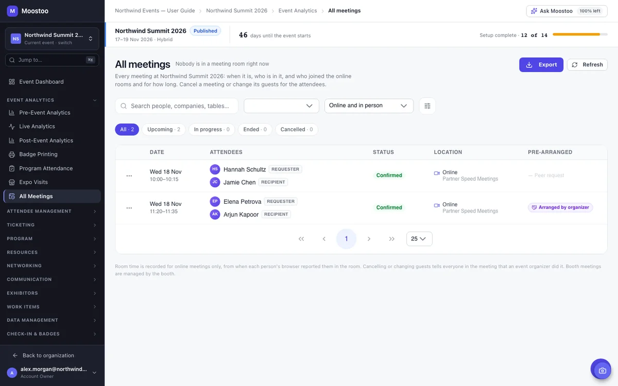
Task: Click Confirmed status in Hannah Schultz row
Action: (389, 176)
